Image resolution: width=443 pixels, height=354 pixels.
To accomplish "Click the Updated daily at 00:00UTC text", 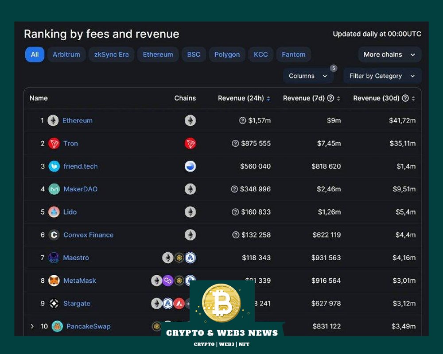I will [377, 34].
